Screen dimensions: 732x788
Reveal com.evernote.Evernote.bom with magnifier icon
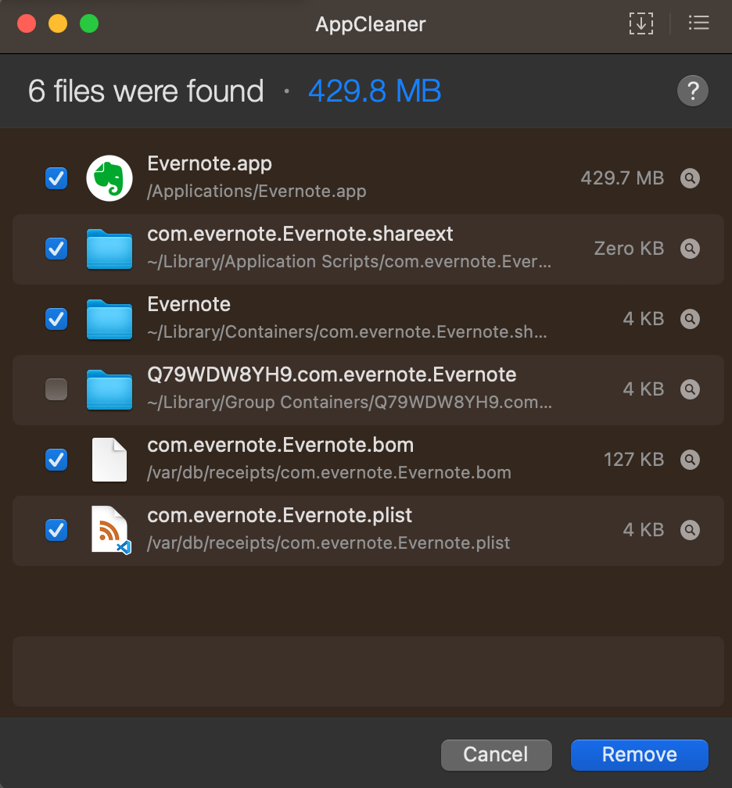tap(690, 460)
